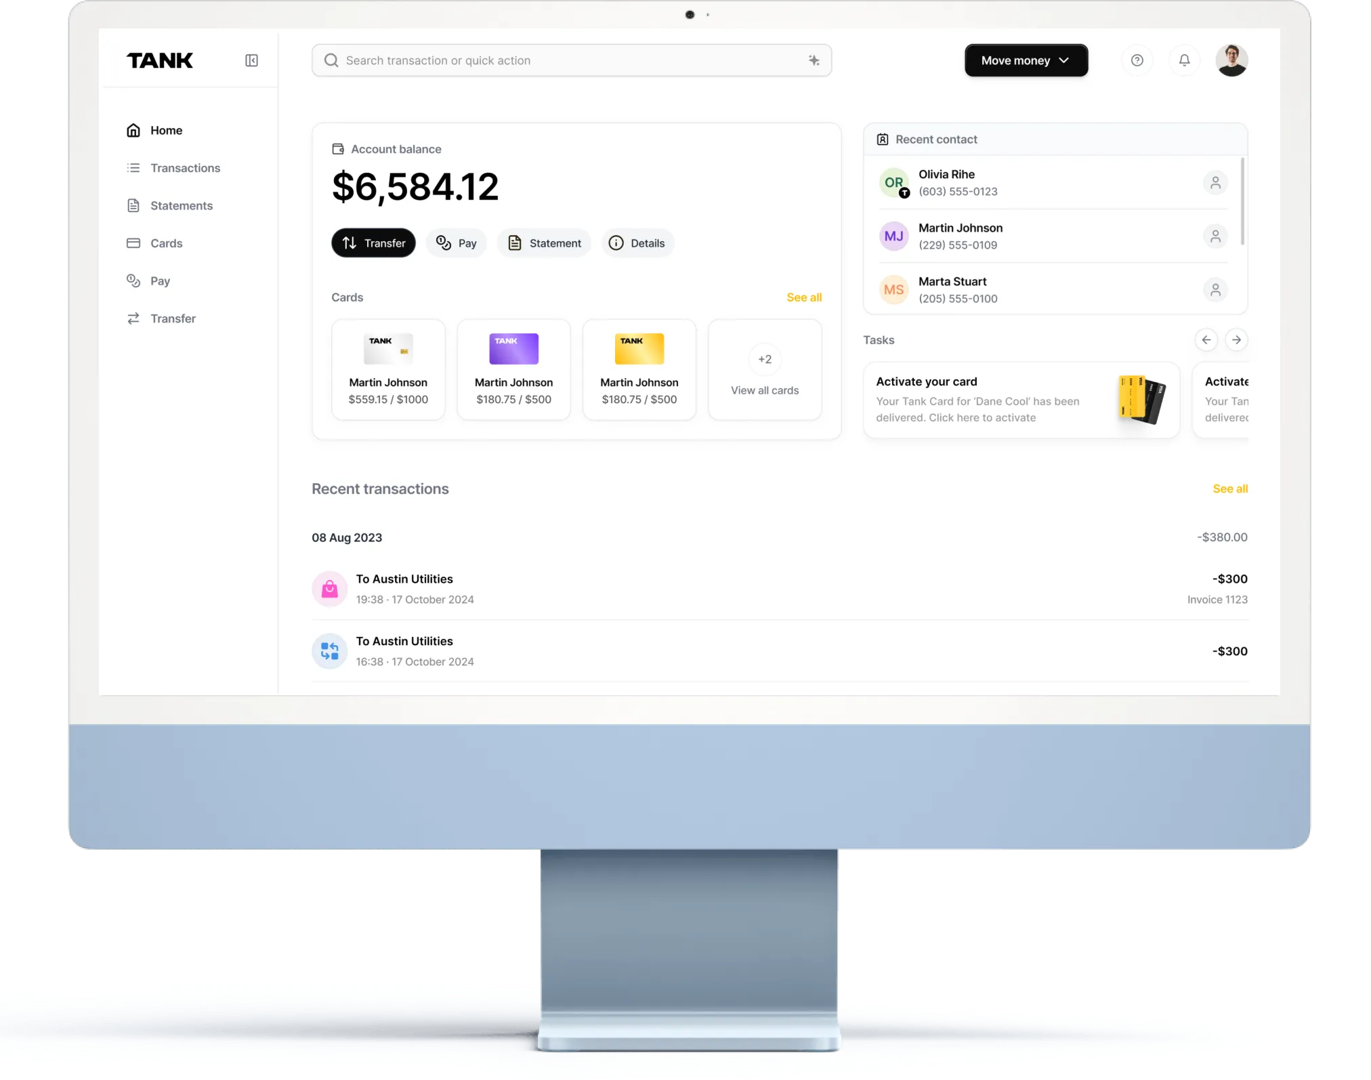The width and height of the screenshot is (1371, 1080).
Task: Collapse the sidebar using the panel icon
Action: (251, 60)
